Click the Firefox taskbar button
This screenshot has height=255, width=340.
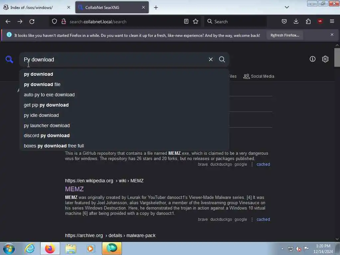50,248
